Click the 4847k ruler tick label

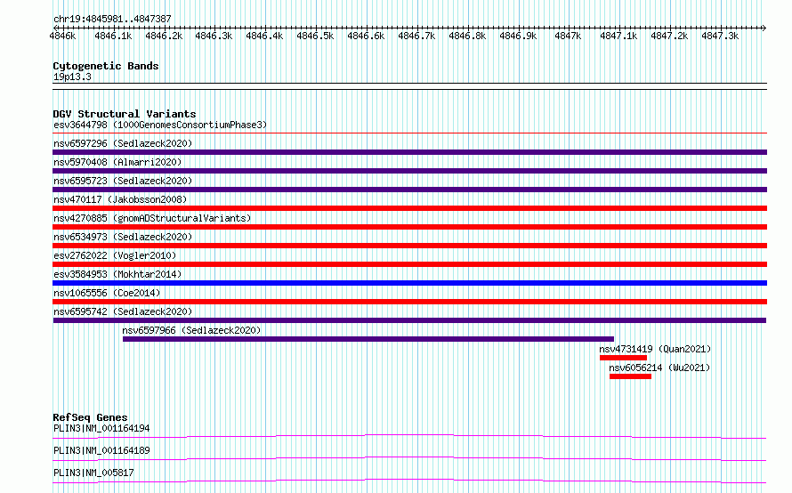pyautogui.click(x=569, y=36)
